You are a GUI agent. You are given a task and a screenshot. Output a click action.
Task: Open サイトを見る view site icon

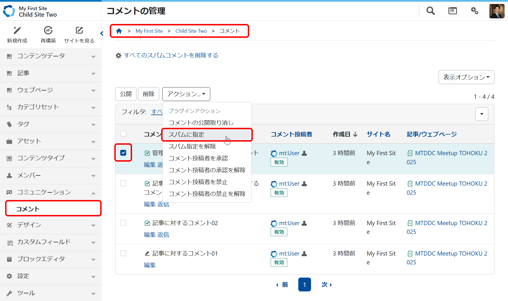tap(79, 30)
